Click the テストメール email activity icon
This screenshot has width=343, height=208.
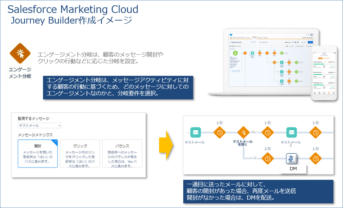click(x=195, y=132)
